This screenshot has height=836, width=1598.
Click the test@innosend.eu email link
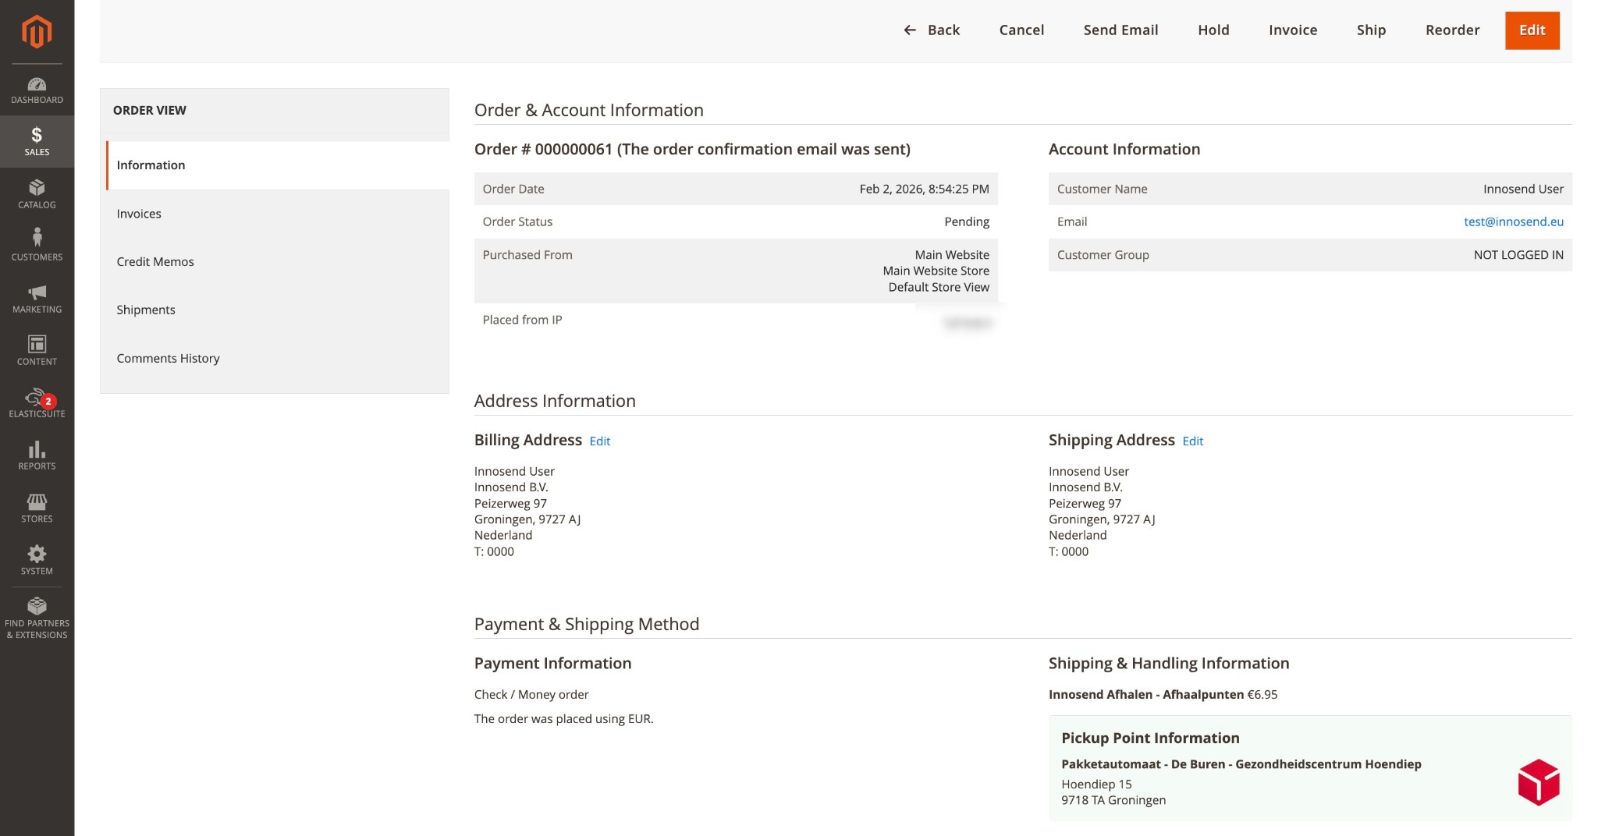pyautogui.click(x=1514, y=221)
